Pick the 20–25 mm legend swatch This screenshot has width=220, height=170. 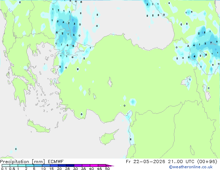click(x=62, y=165)
